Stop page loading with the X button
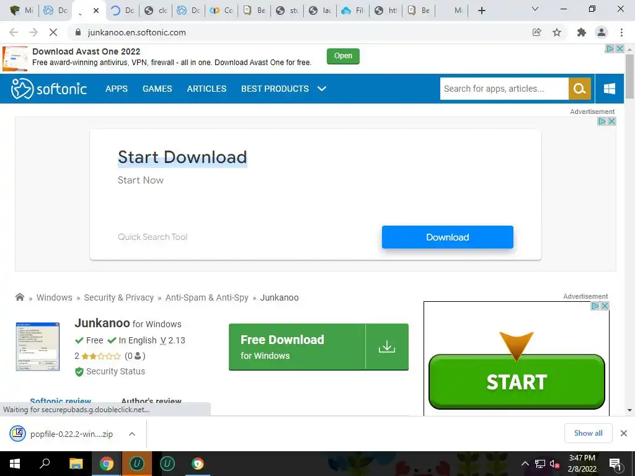635x476 pixels. pos(53,32)
